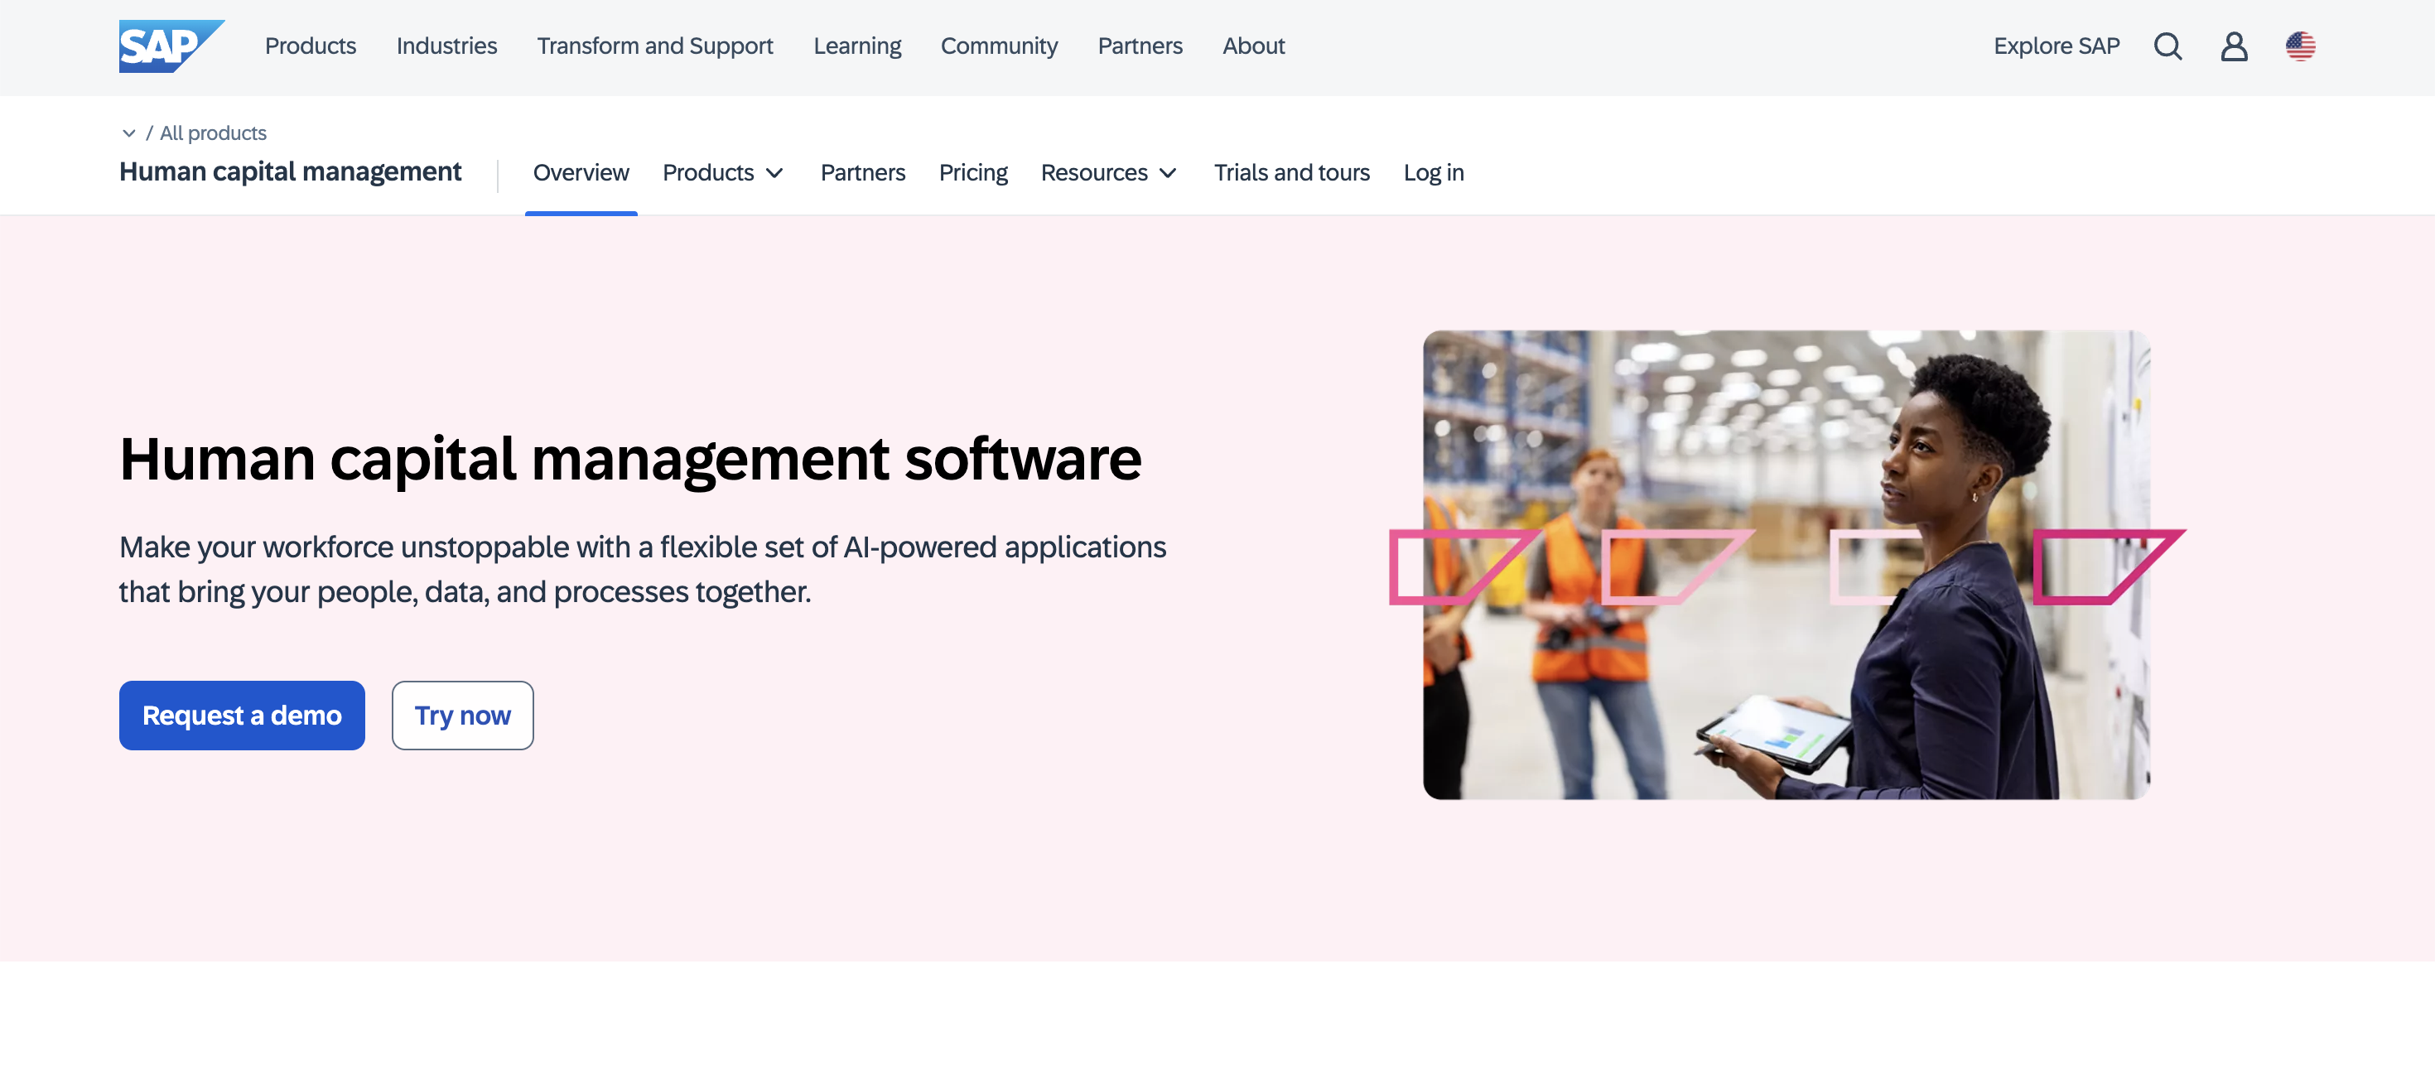Viewport: 2435px width, 1070px height.
Task: Open the search
Action: coord(2167,46)
